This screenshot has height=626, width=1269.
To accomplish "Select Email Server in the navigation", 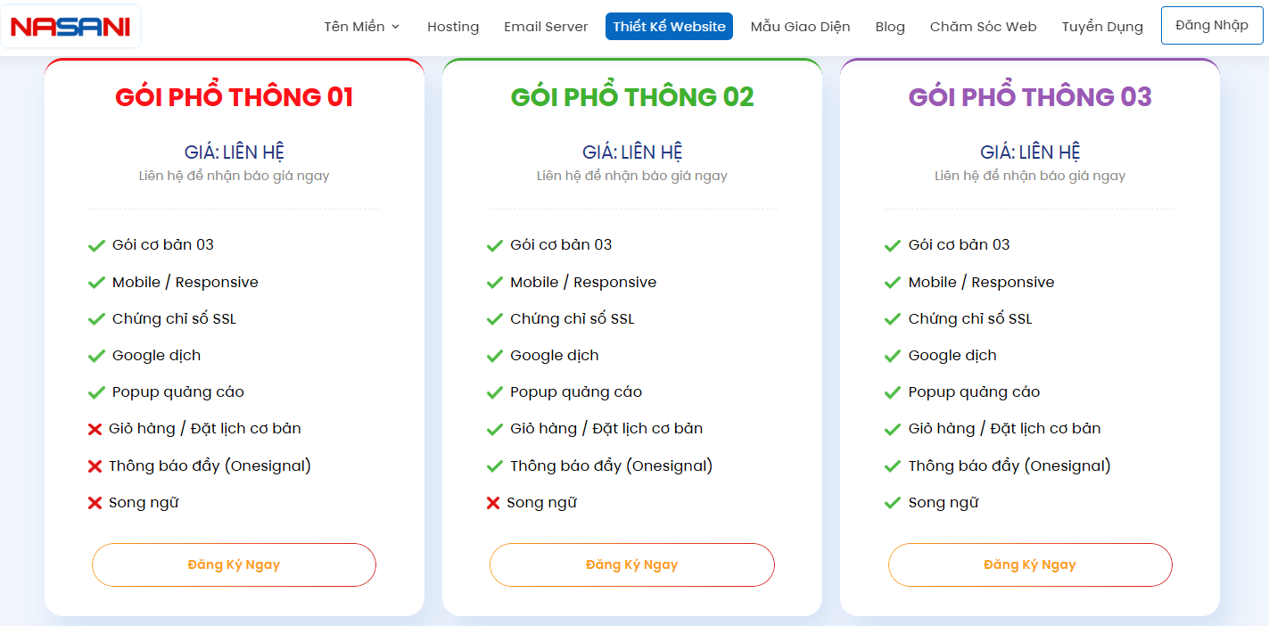I will (x=546, y=27).
